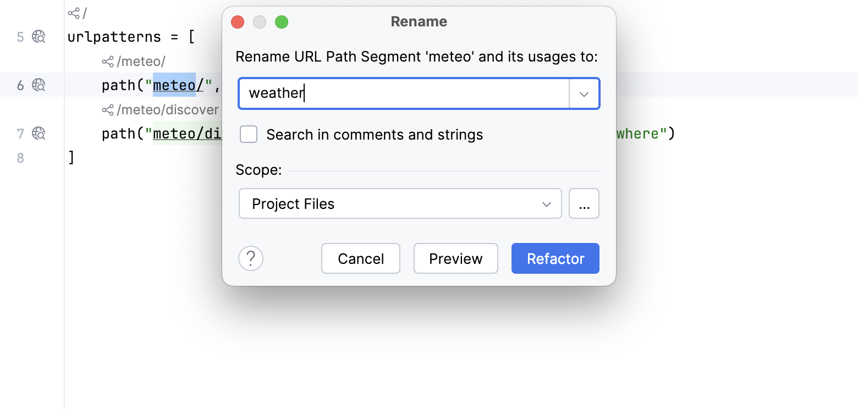This screenshot has width=858, height=409.
Task: Click the Refactor button
Action: (x=555, y=258)
